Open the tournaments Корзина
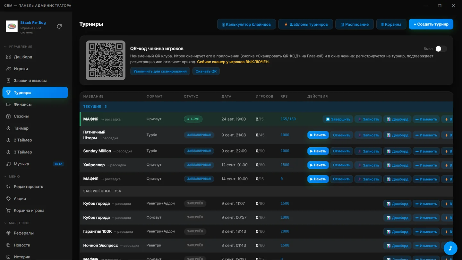This screenshot has height=260, width=462. coord(391,24)
